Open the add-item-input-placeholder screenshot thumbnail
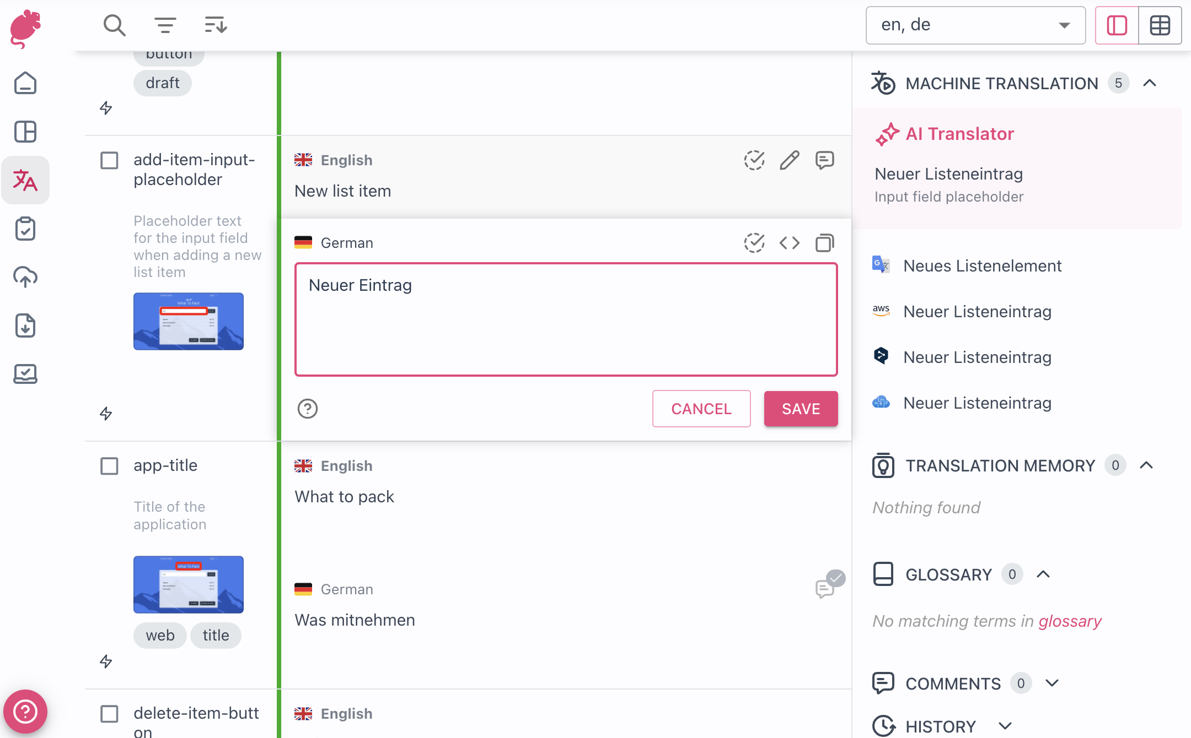The width and height of the screenshot is (1191, 738). [188, 321]
